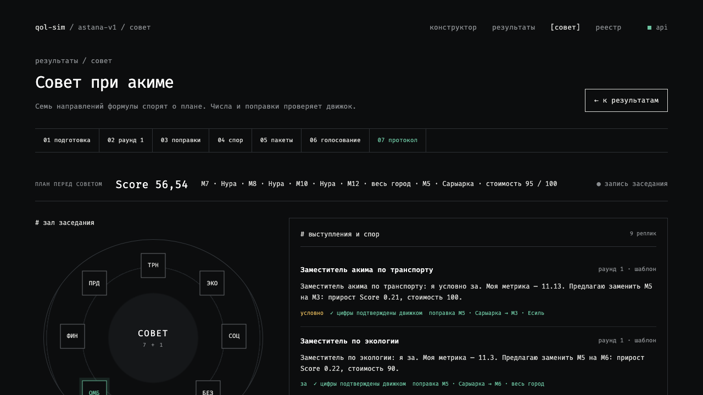Image resolution: width=703 pixels, height=395 pixels.
Task: Select the ПРД seat node
Action: click(x=94, y=283)
